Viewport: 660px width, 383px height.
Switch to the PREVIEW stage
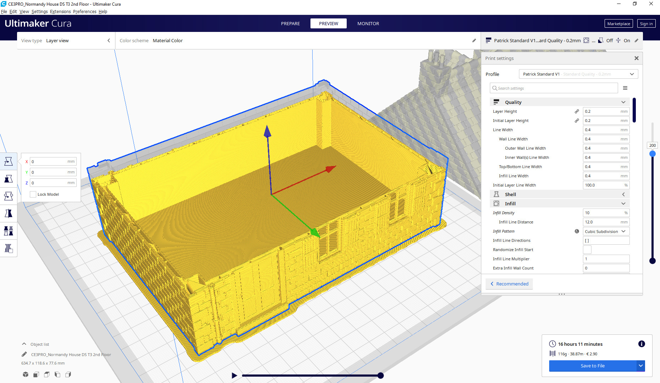[329, 23]
